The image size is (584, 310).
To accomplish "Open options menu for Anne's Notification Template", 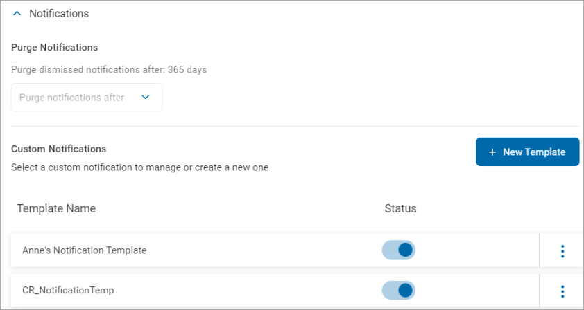I will tap(562, 250).
